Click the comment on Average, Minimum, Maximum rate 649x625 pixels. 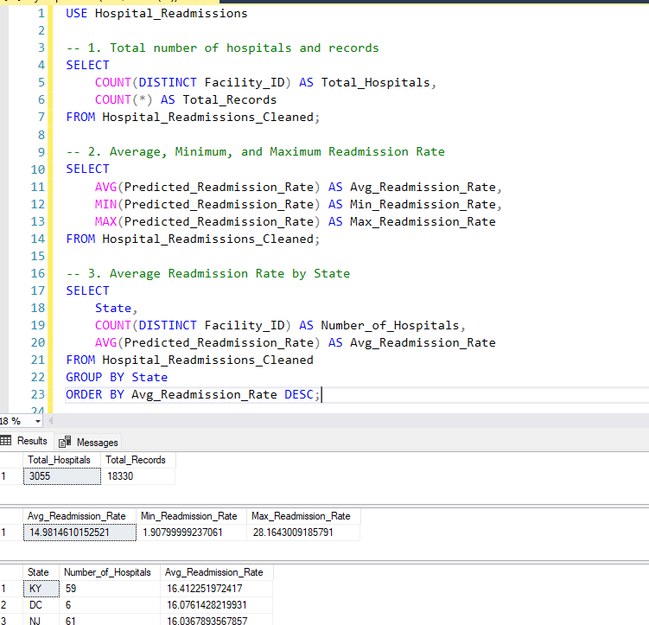[256, 152]
